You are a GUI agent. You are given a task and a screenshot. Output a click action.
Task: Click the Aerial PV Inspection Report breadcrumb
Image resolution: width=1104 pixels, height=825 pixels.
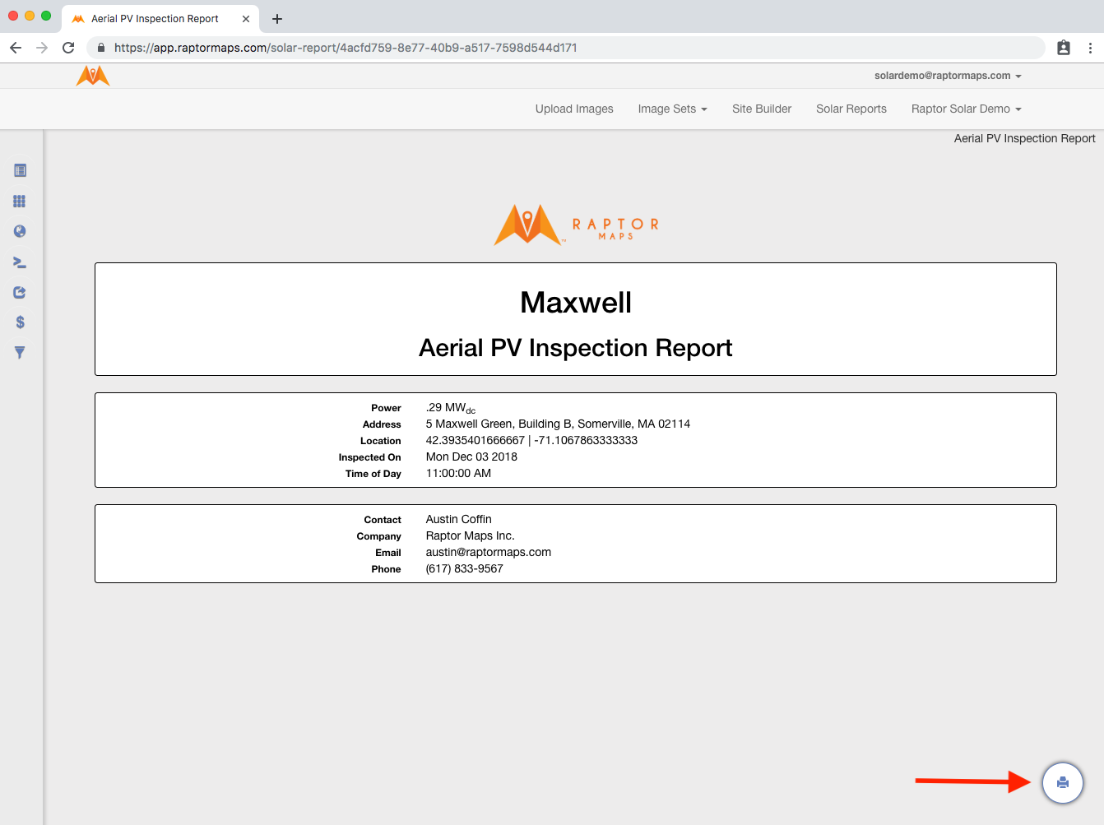tap(1024, 138)
